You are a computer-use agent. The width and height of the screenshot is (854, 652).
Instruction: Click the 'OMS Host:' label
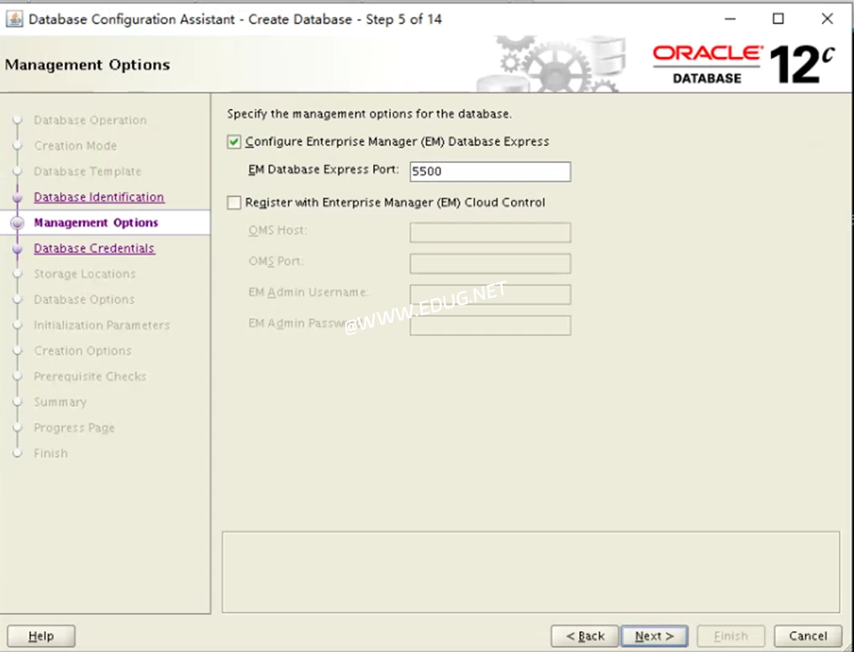[277, 230]
